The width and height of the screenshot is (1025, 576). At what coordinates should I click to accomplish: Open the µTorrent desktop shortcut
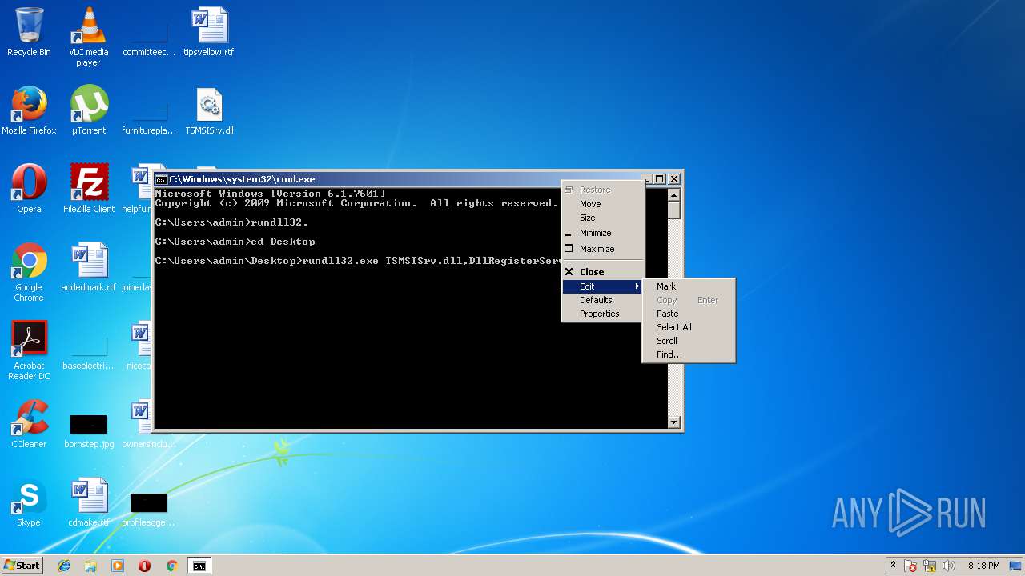[x=88, y=110]
